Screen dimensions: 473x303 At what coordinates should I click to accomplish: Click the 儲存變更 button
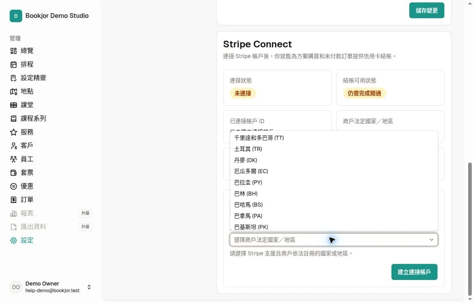tap(427, 10)
